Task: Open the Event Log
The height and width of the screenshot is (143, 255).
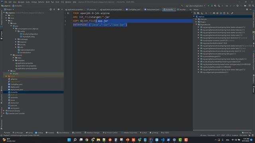Action: tap(246, 133)
